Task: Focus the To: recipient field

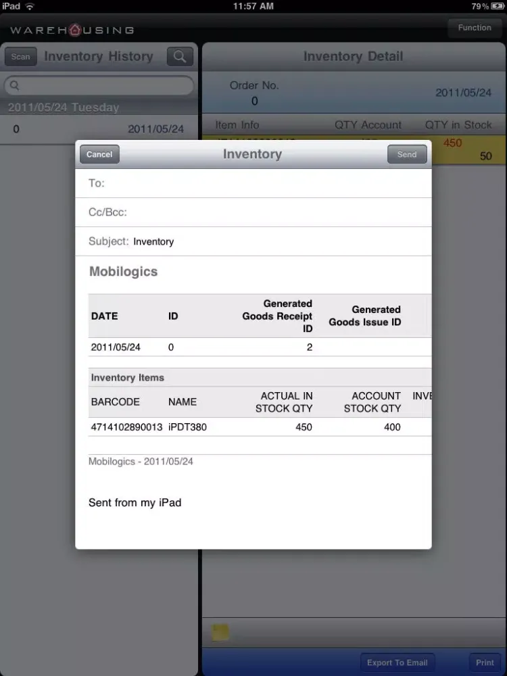Action: pyautogui.click(x=254, y=183)
